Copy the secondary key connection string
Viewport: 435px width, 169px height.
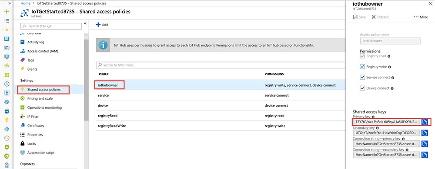[x=425, y=155]
